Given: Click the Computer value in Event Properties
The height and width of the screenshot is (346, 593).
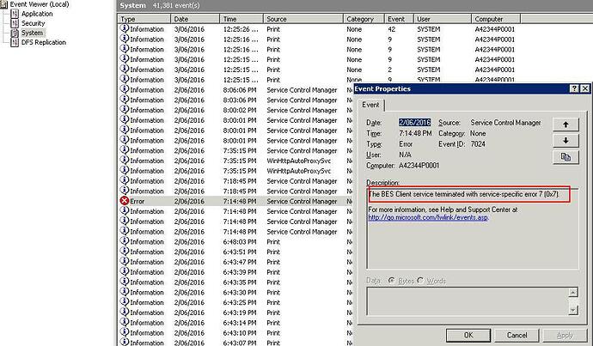Looking at the screenshot, I should [x=419, y=166].
